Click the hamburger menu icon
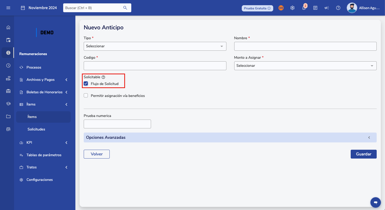Image resolution: width=385 pixels, height=210 pixels. click(8, 8)
